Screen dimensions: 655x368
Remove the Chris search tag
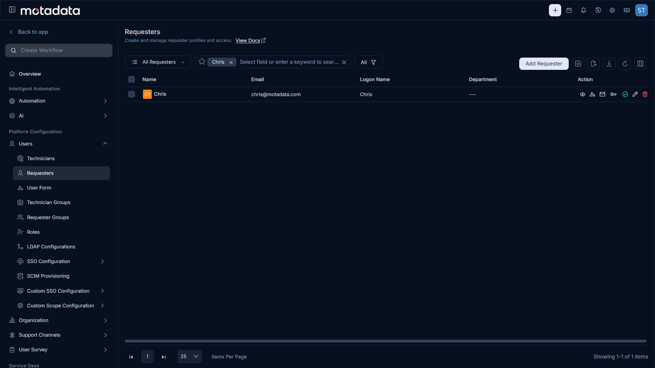point(231,62)
